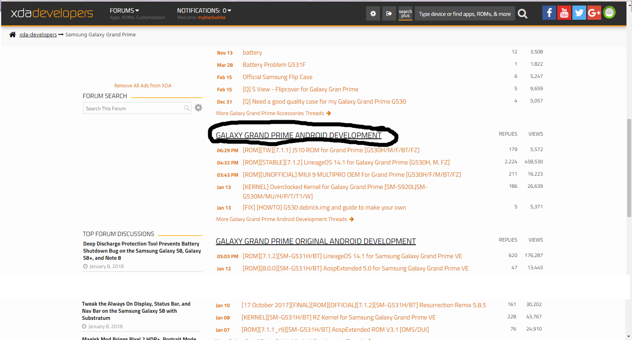Open AospExtended ROM V3.1 thread
632x340 pixels.
coord(335,330)
